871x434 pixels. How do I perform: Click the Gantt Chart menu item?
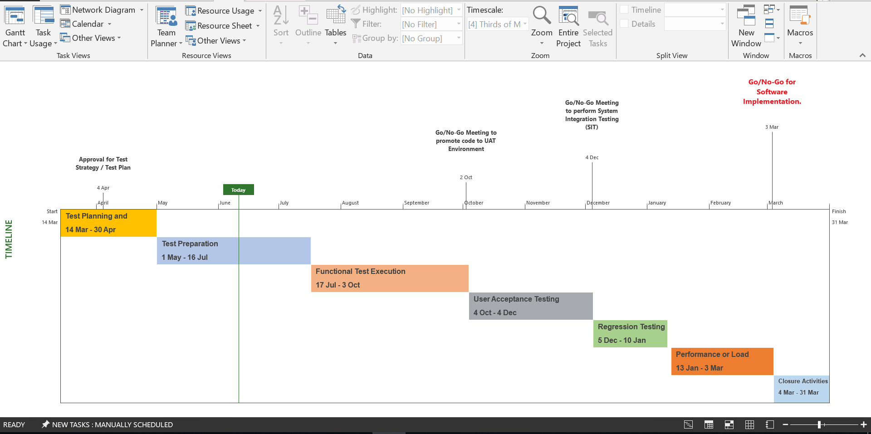coord(15,25)
